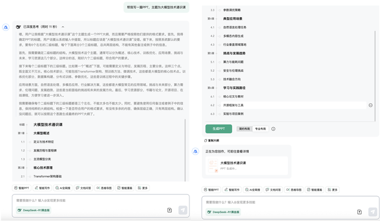Select the 简约布局 layout option
Image resolution: width=380 pixels, height=221 pixels.
pyautogui.click(x=244, y=129)
